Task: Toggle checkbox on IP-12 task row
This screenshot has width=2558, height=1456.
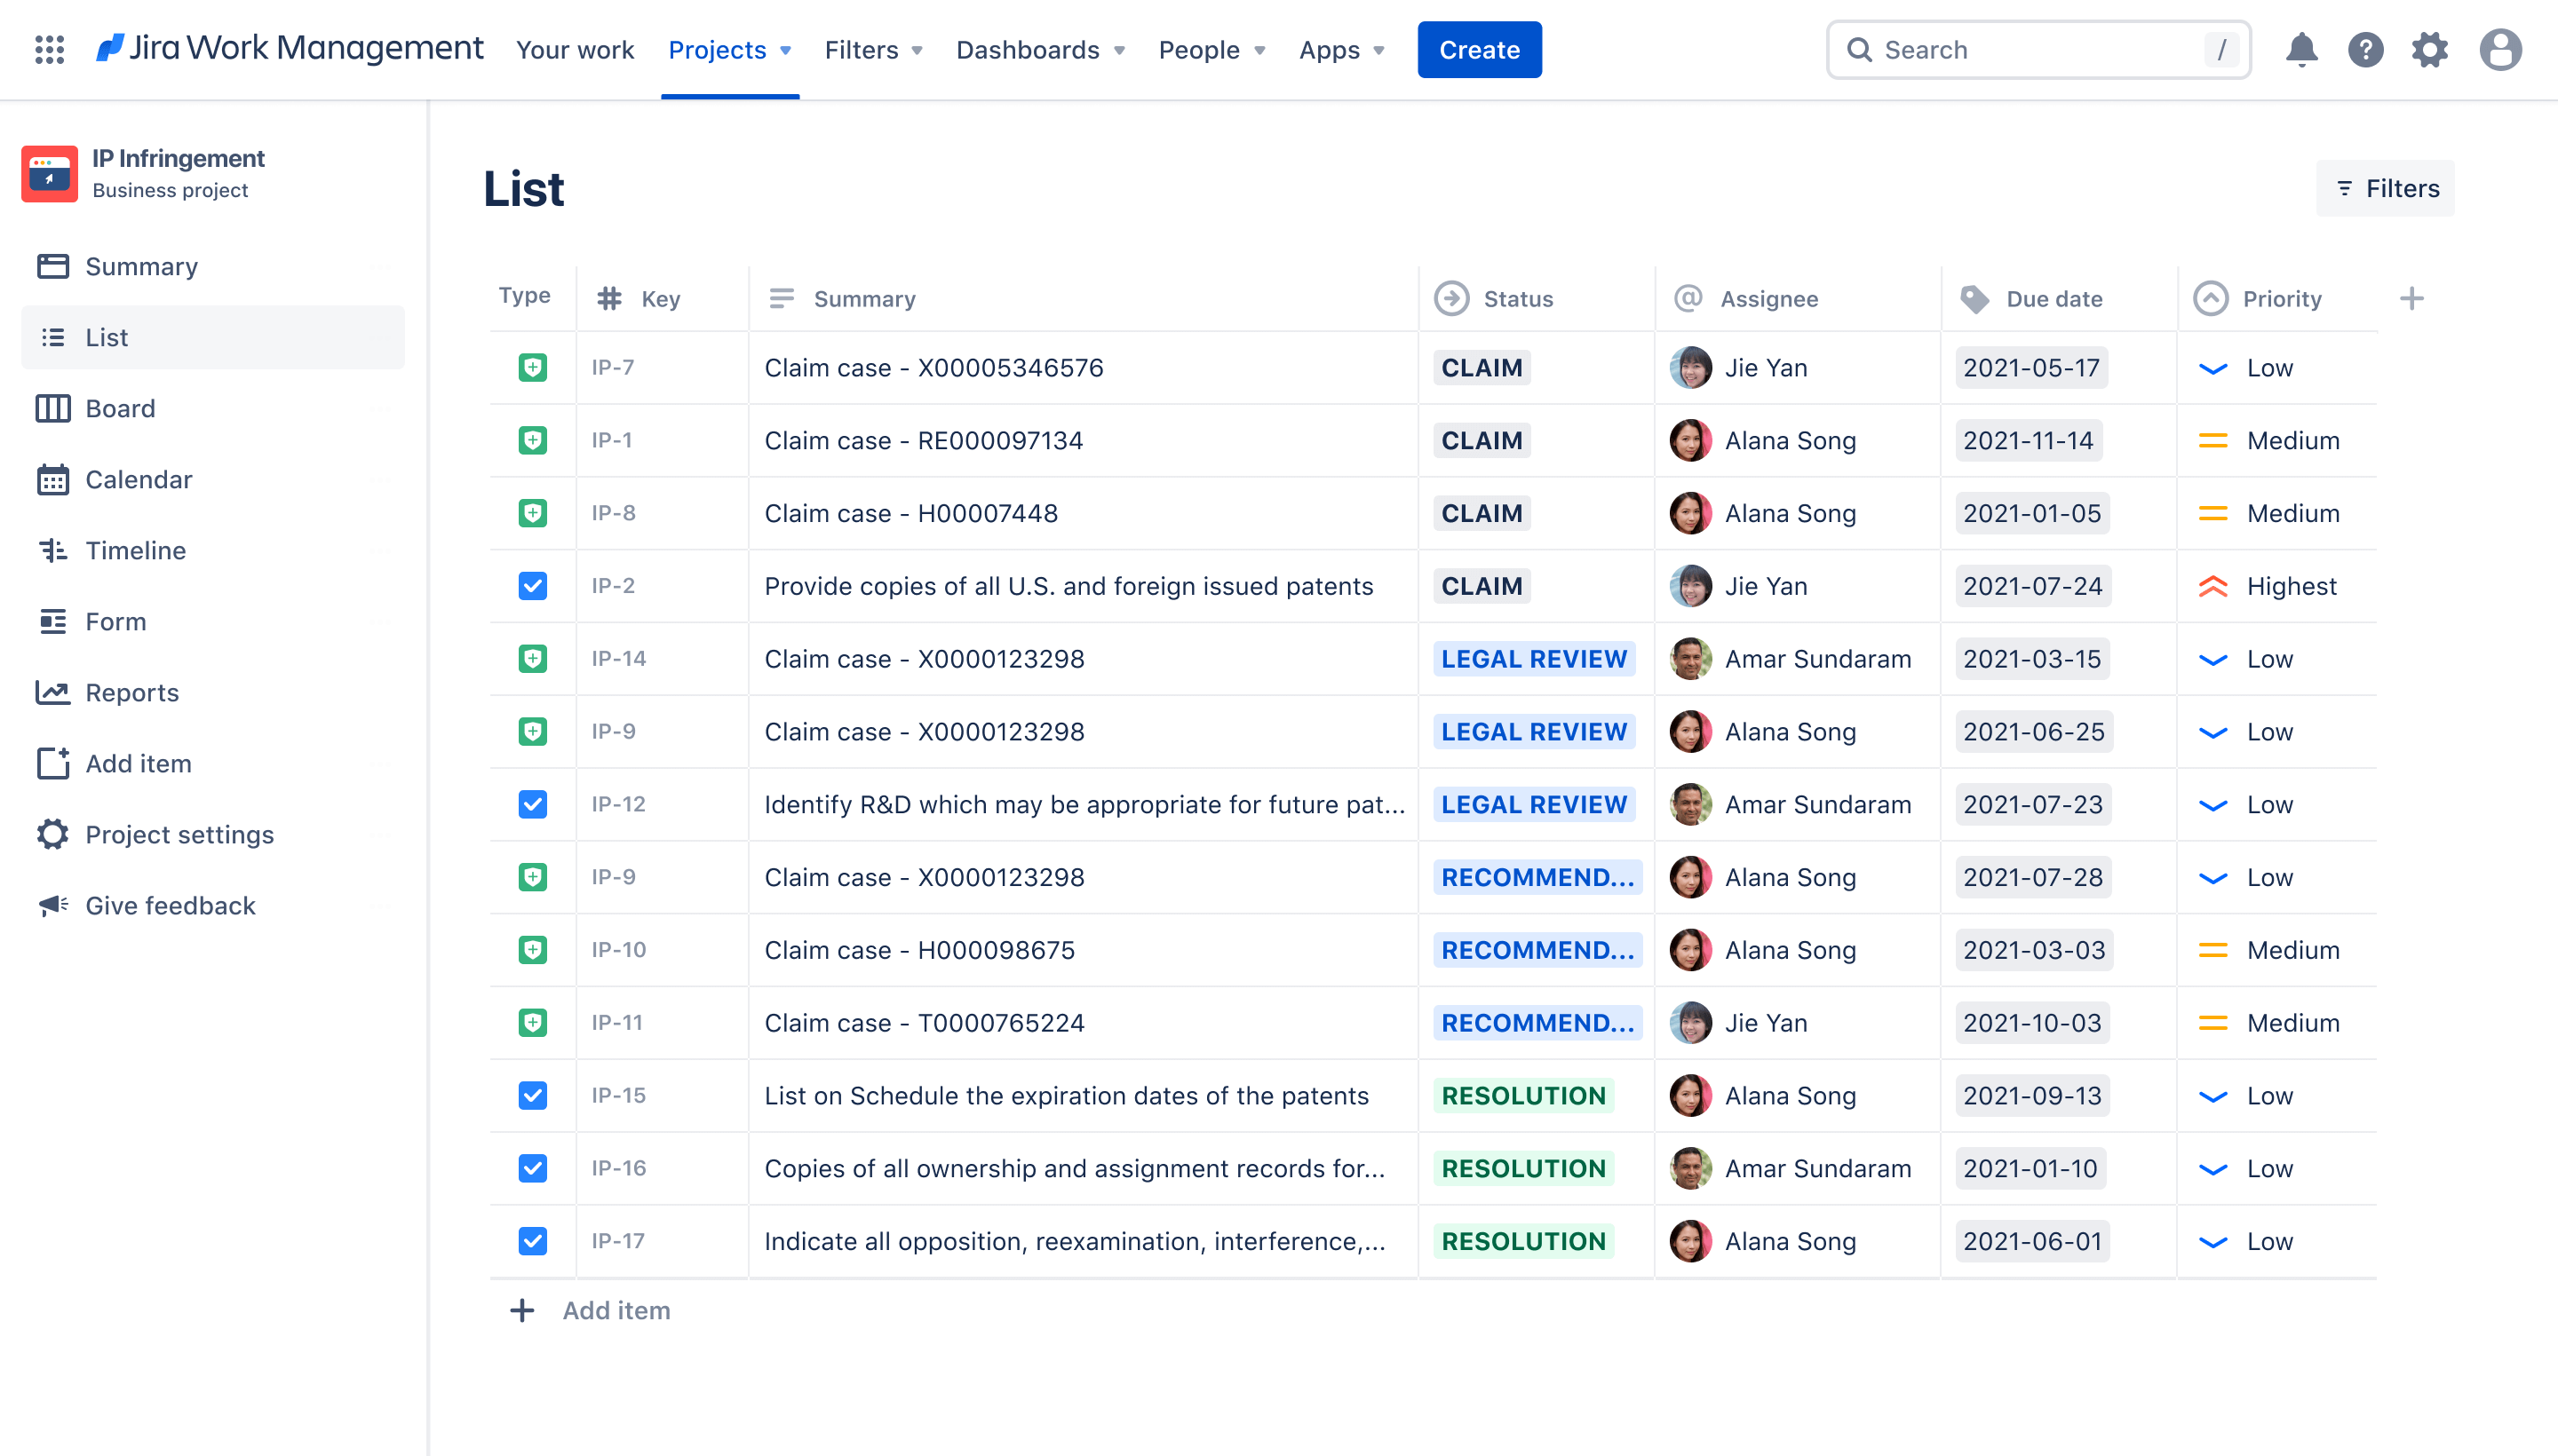Action: coord(532,804)
